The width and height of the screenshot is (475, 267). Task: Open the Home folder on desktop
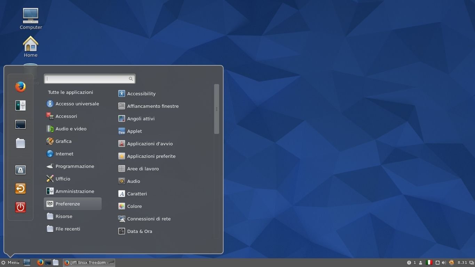point(31,47)
